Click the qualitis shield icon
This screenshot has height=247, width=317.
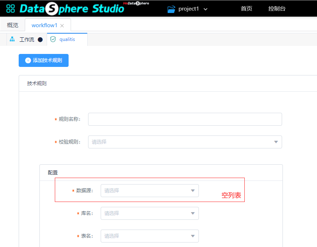(x=53, y=39)
